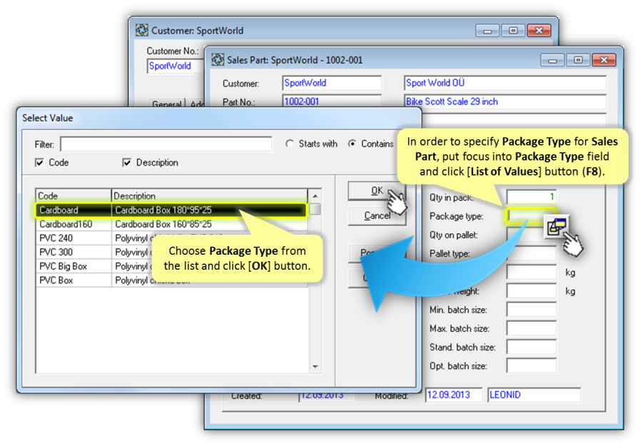Minimize the Customer SportWorld window

click(487, 31)
